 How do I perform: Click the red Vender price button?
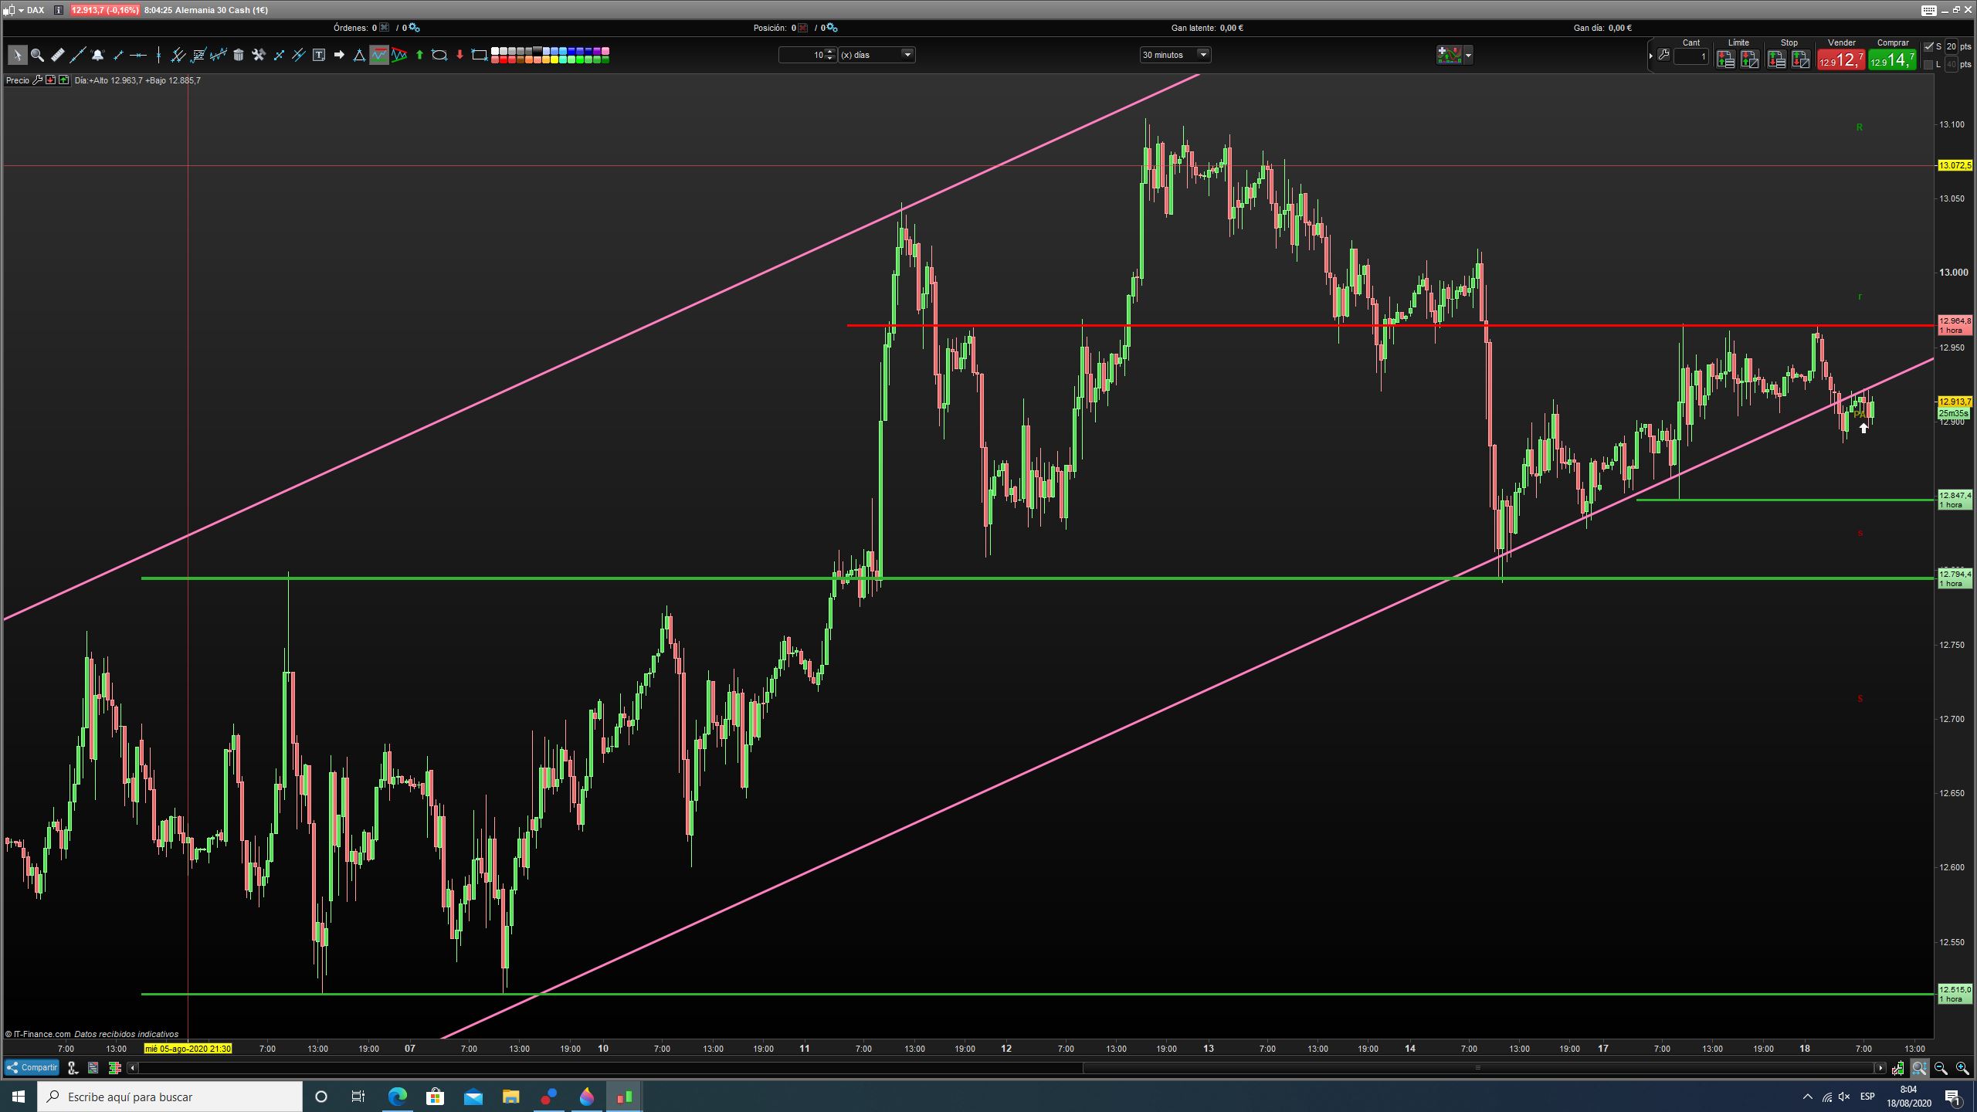[1841, 60]
